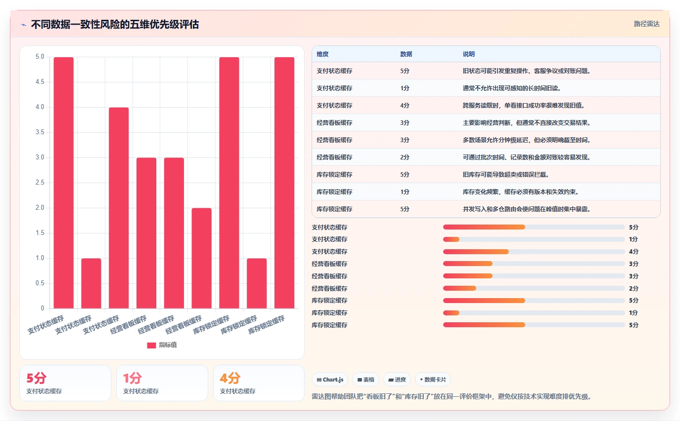
Task: Click the 经营看板缓存 progress bar showing 2分
Action: [x=534, y=288]
